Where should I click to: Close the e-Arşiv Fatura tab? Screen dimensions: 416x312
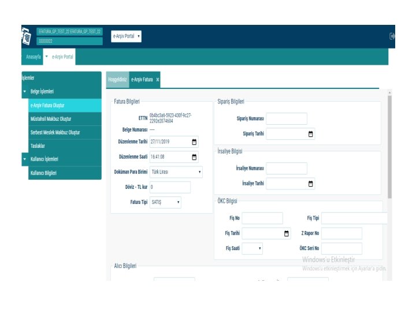click(158, 80)
